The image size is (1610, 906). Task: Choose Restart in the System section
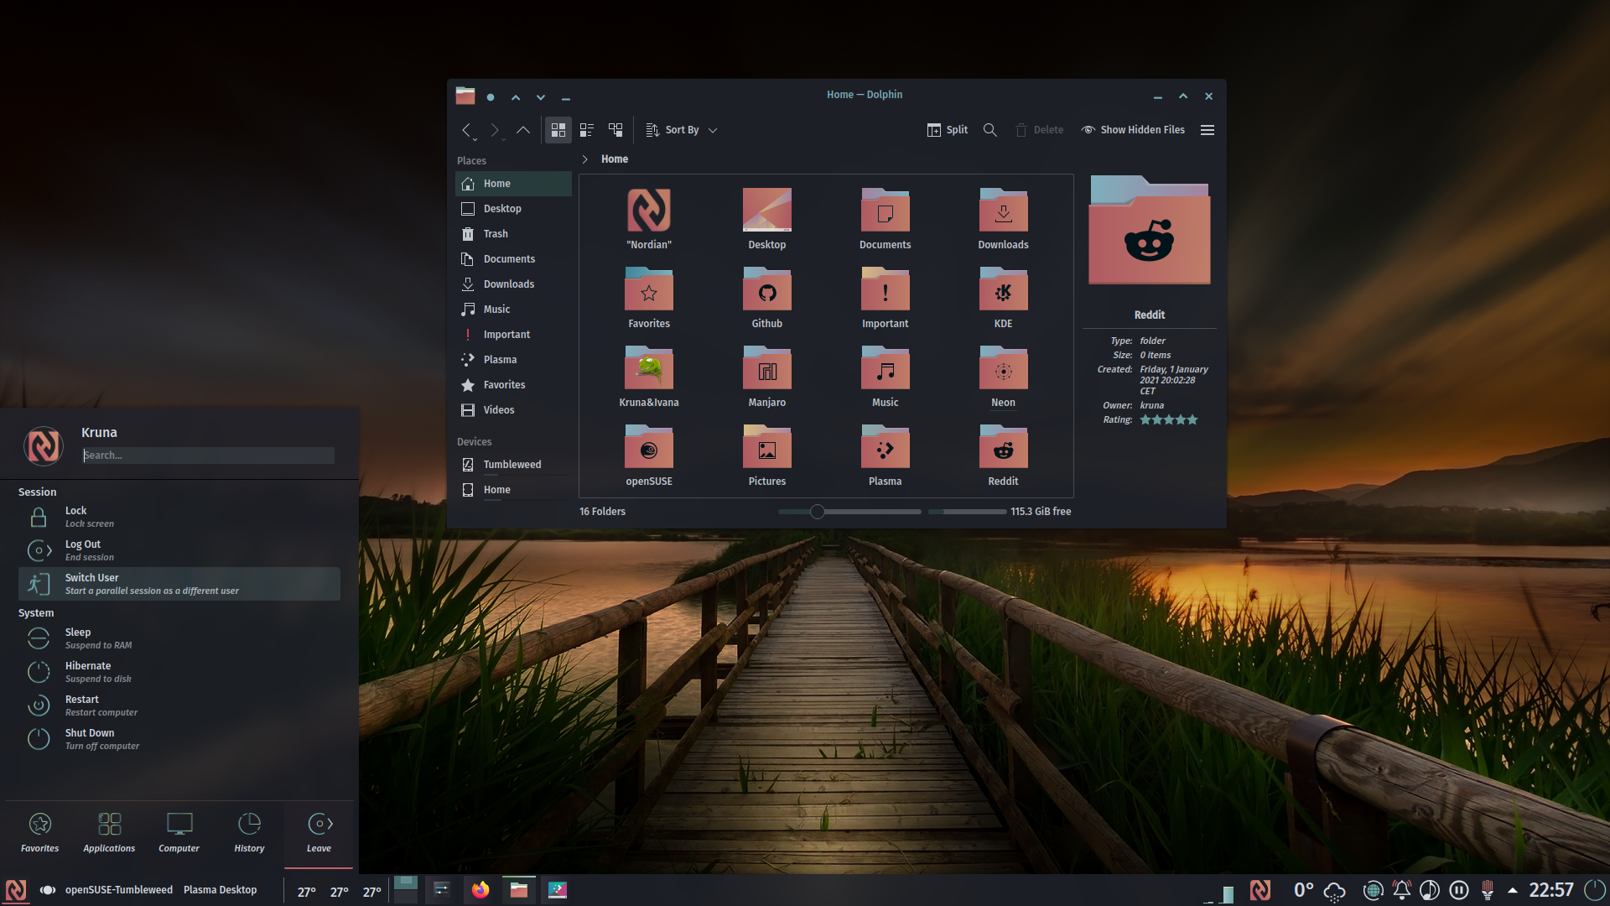click(x=82, y=705)
